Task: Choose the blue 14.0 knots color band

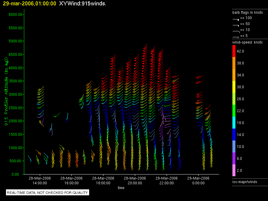Action: pos(234,134)
